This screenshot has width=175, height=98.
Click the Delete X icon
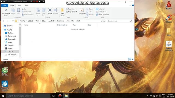point(50,10)
